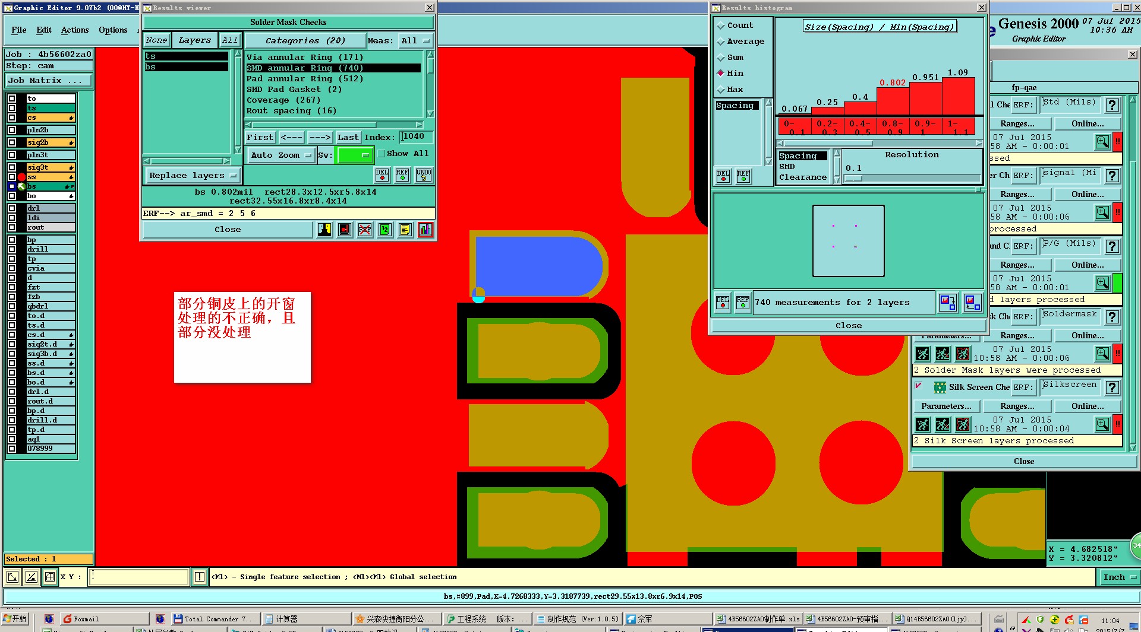Click the REF icon under histogram spacing list
The height and width of the screenshot is (632, 1141).
[743, 176]
